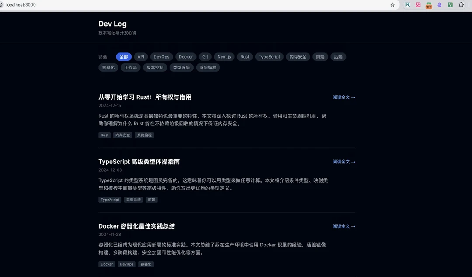The width and height of the screenshot is (472, 277).
Task: Click the date 2024-12-08
Action: click(x=110, y=170)
